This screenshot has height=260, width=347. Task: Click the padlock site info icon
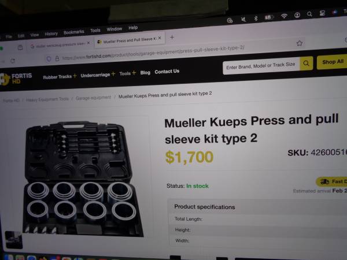[x=57, y=58]
